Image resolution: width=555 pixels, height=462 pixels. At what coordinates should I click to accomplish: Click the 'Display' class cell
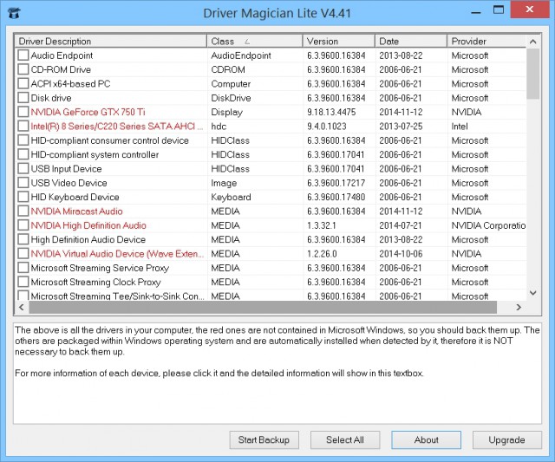coord(227,113)
